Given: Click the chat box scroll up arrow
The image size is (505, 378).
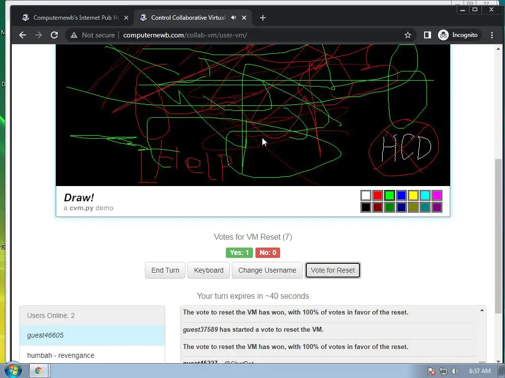Looking at the screenshot, I should click(x=482, y=310).
